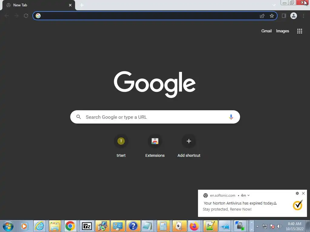Close the New Tab tab
The height and width of the screenshot is (232, 310).
point(70,5)
